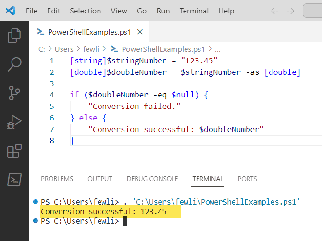This screenshot has height=241, width=322.
Task: Click the else keyword on line 6
Action: coord(88,118)
